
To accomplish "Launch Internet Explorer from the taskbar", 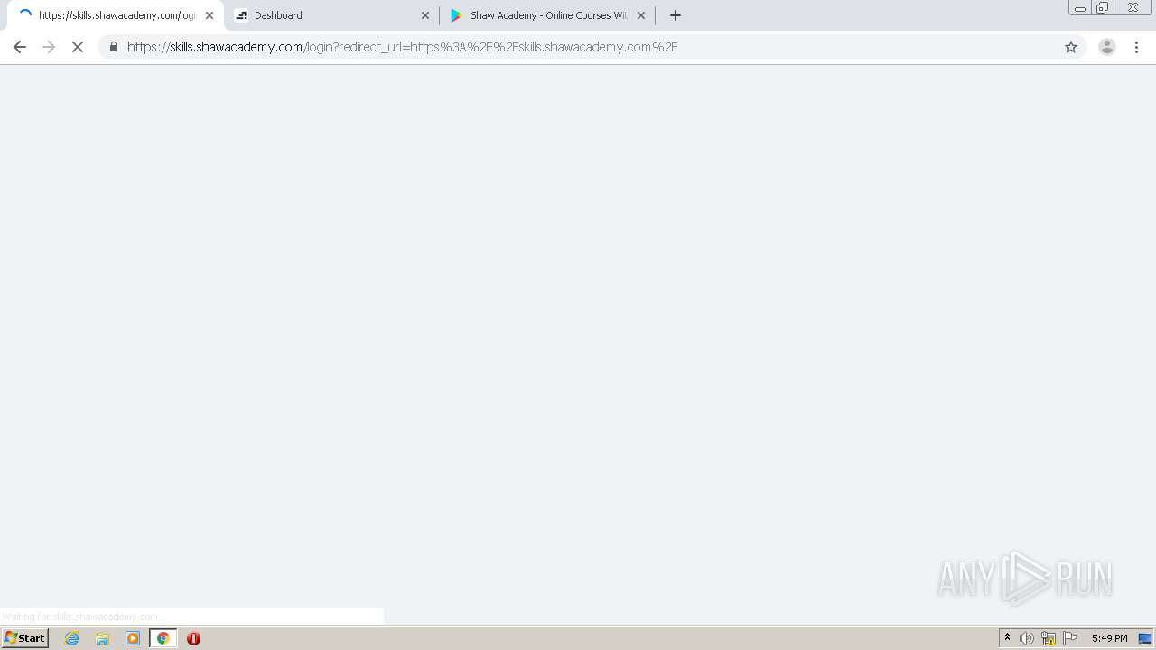I will click(72, 638).
